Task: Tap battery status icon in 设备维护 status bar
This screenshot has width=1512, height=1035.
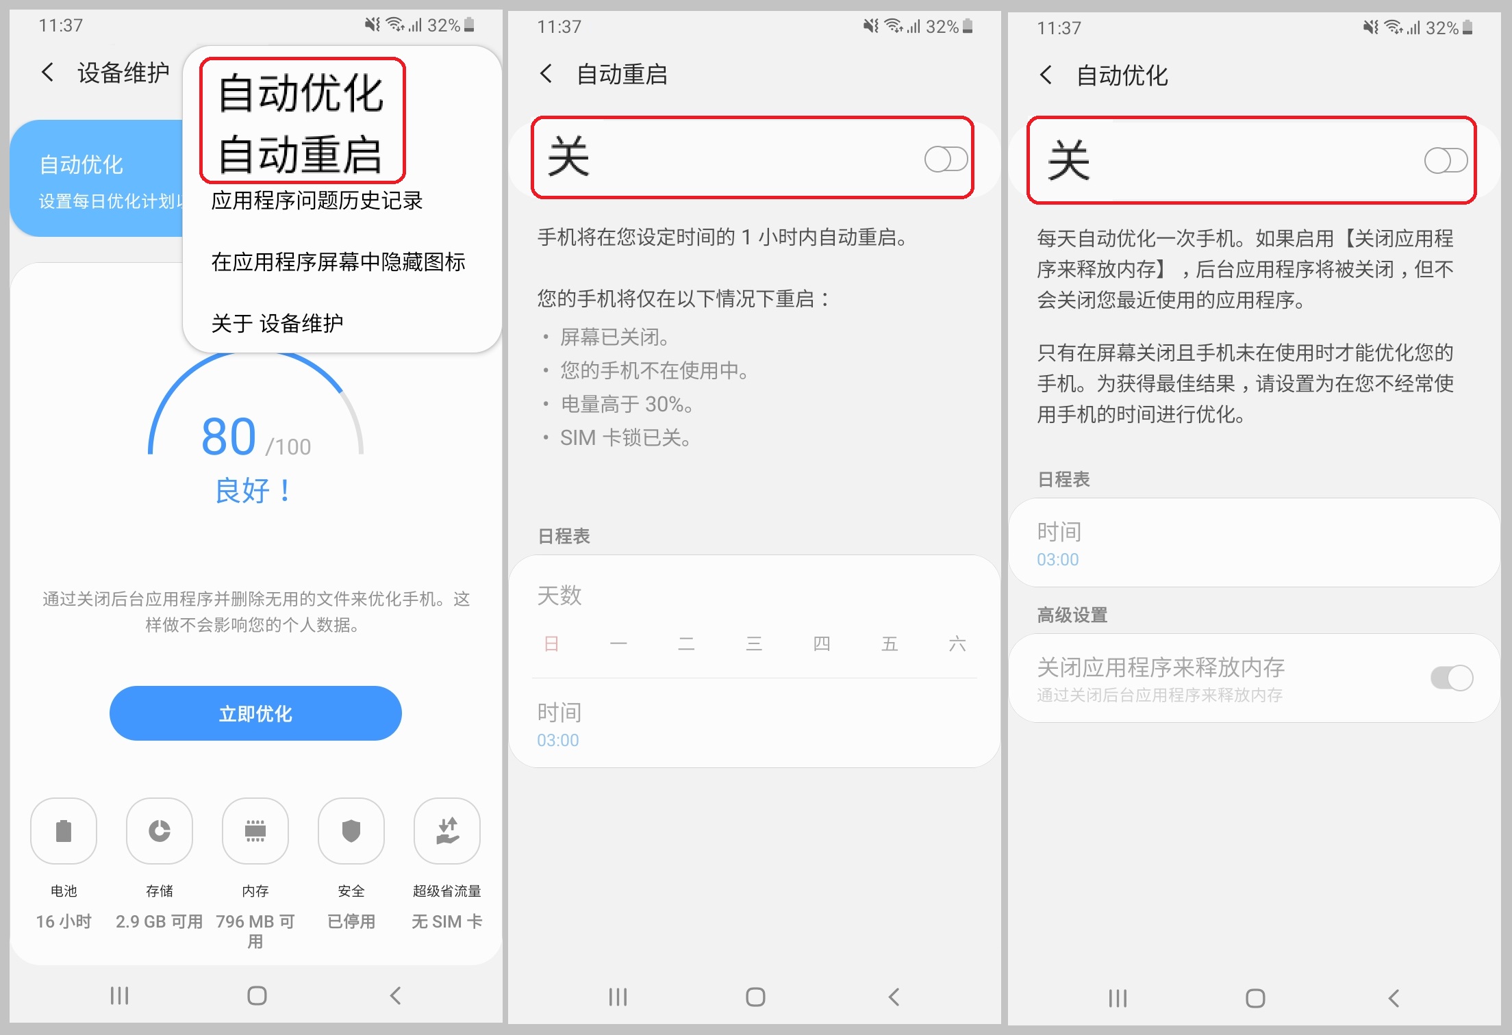Action: [x=469, y=25]
